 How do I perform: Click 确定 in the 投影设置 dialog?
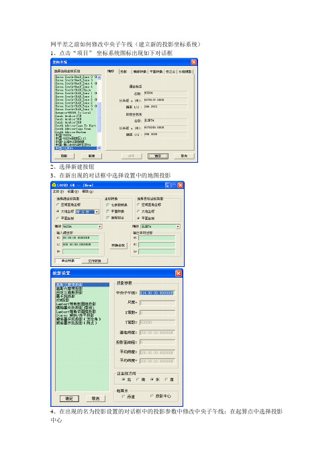[x=69, y=399]
